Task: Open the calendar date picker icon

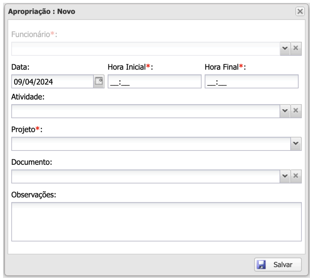Action: pos(98,82)
